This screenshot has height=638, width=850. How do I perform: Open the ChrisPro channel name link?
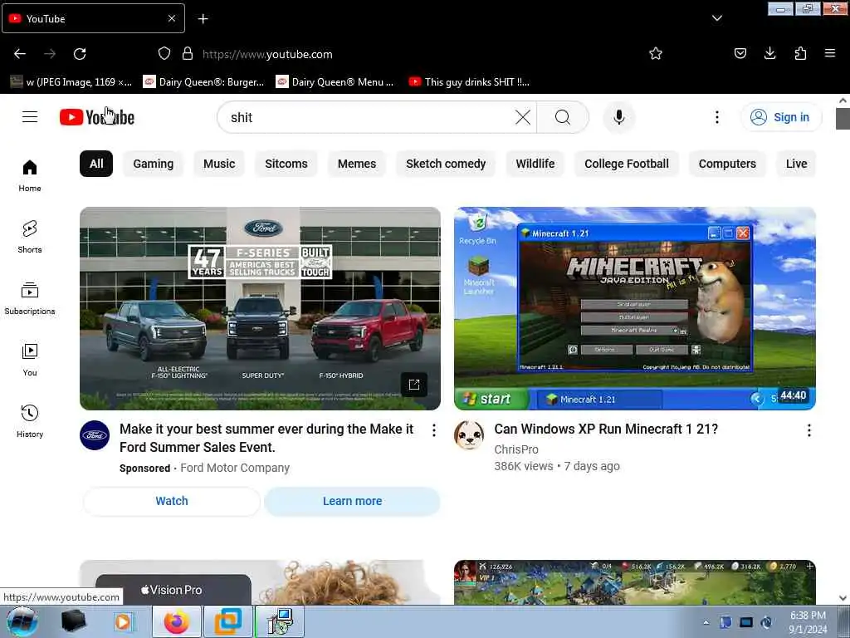coord(516,449)
